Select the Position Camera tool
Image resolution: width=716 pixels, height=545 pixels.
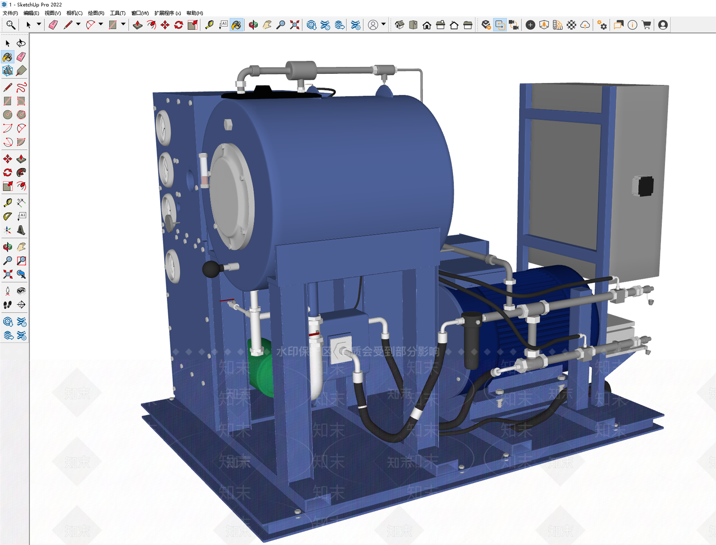coord(8,291)
